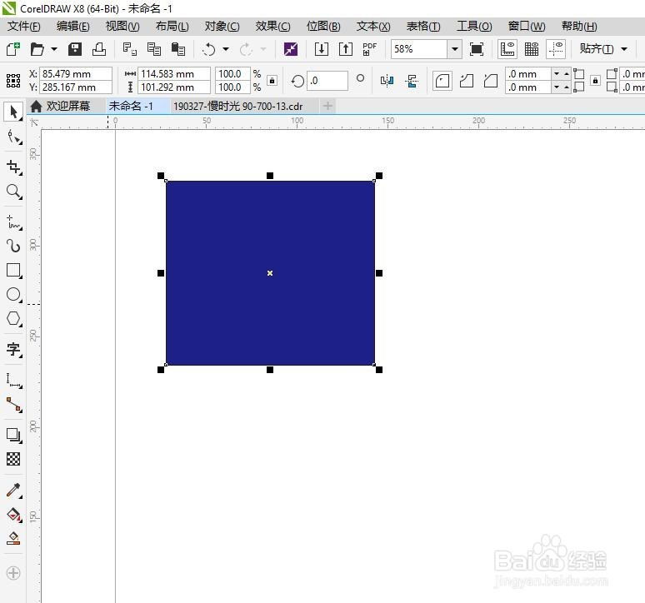Select the Rectangle tool
The height and width of the screenshot is (603, 645).
14,271
